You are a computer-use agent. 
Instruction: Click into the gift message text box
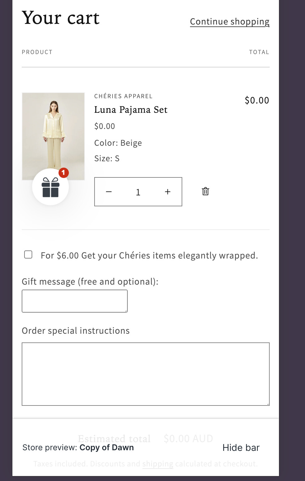(74, 301)
